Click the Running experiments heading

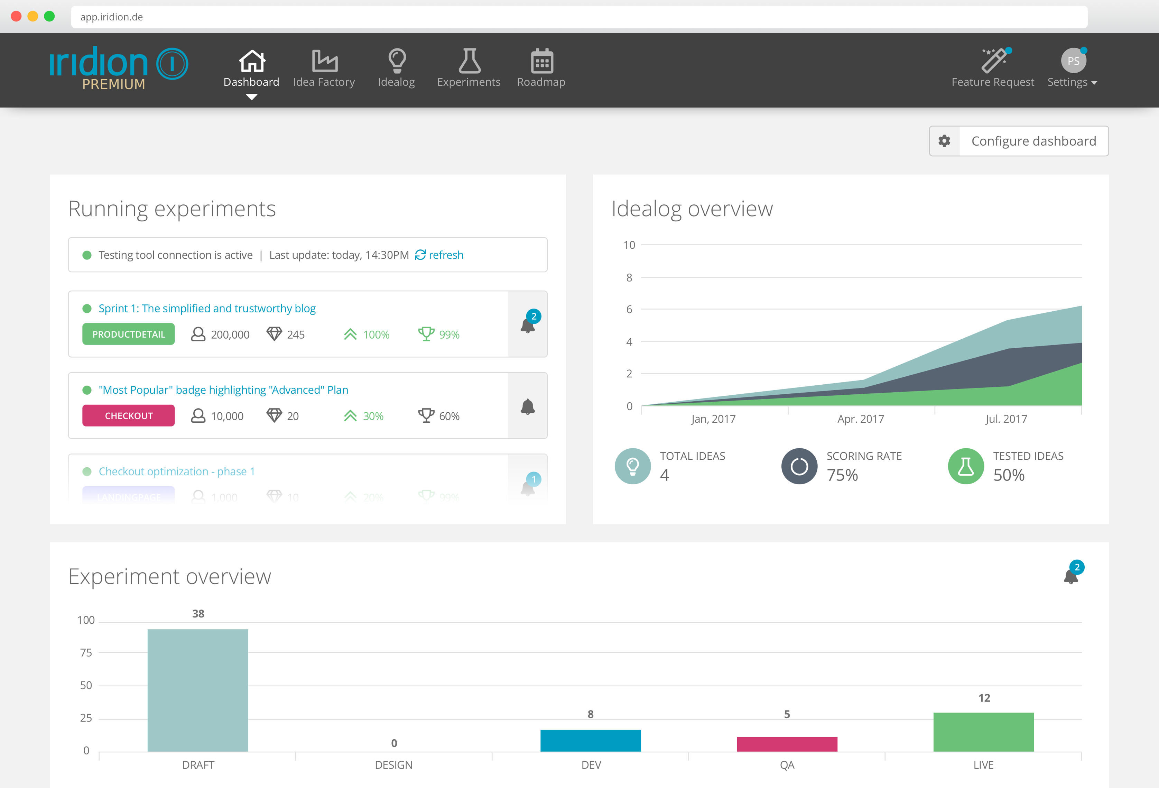point(172,209)
